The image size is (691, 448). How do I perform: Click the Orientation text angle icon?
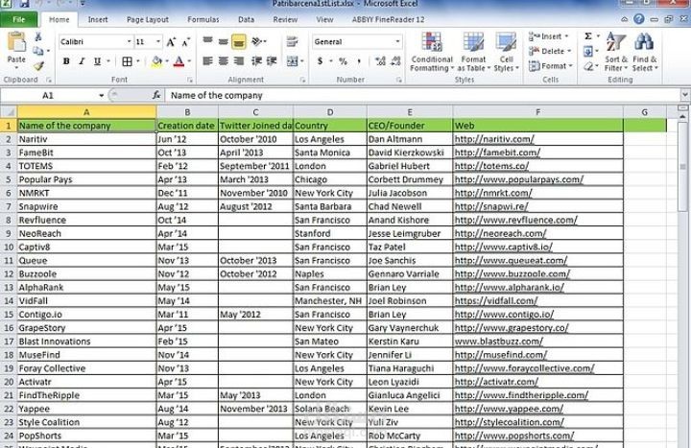click(x=257, y=41)
